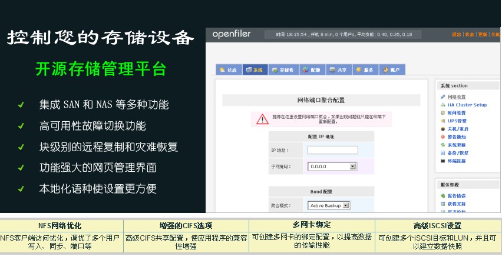The width and height of the screenshot is (502, 260).
Task: Click the bug icon beside 报告错误
Action: point(442,196)
